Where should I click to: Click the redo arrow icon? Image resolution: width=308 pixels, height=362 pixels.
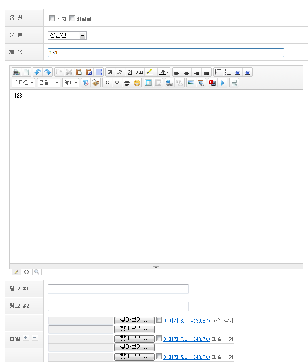[x=47, y=72]
